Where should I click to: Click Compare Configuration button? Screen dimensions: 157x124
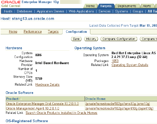pos(119,39)
